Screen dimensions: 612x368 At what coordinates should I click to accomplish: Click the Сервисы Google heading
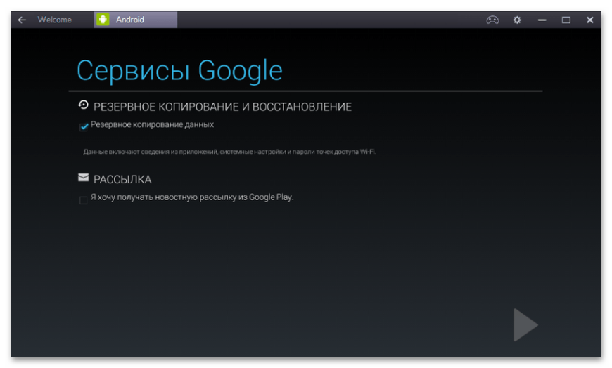point(179,70)
